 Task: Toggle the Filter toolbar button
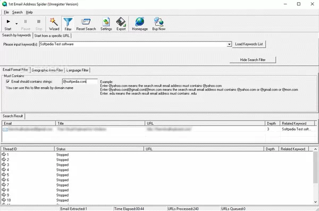pos(68,24)
